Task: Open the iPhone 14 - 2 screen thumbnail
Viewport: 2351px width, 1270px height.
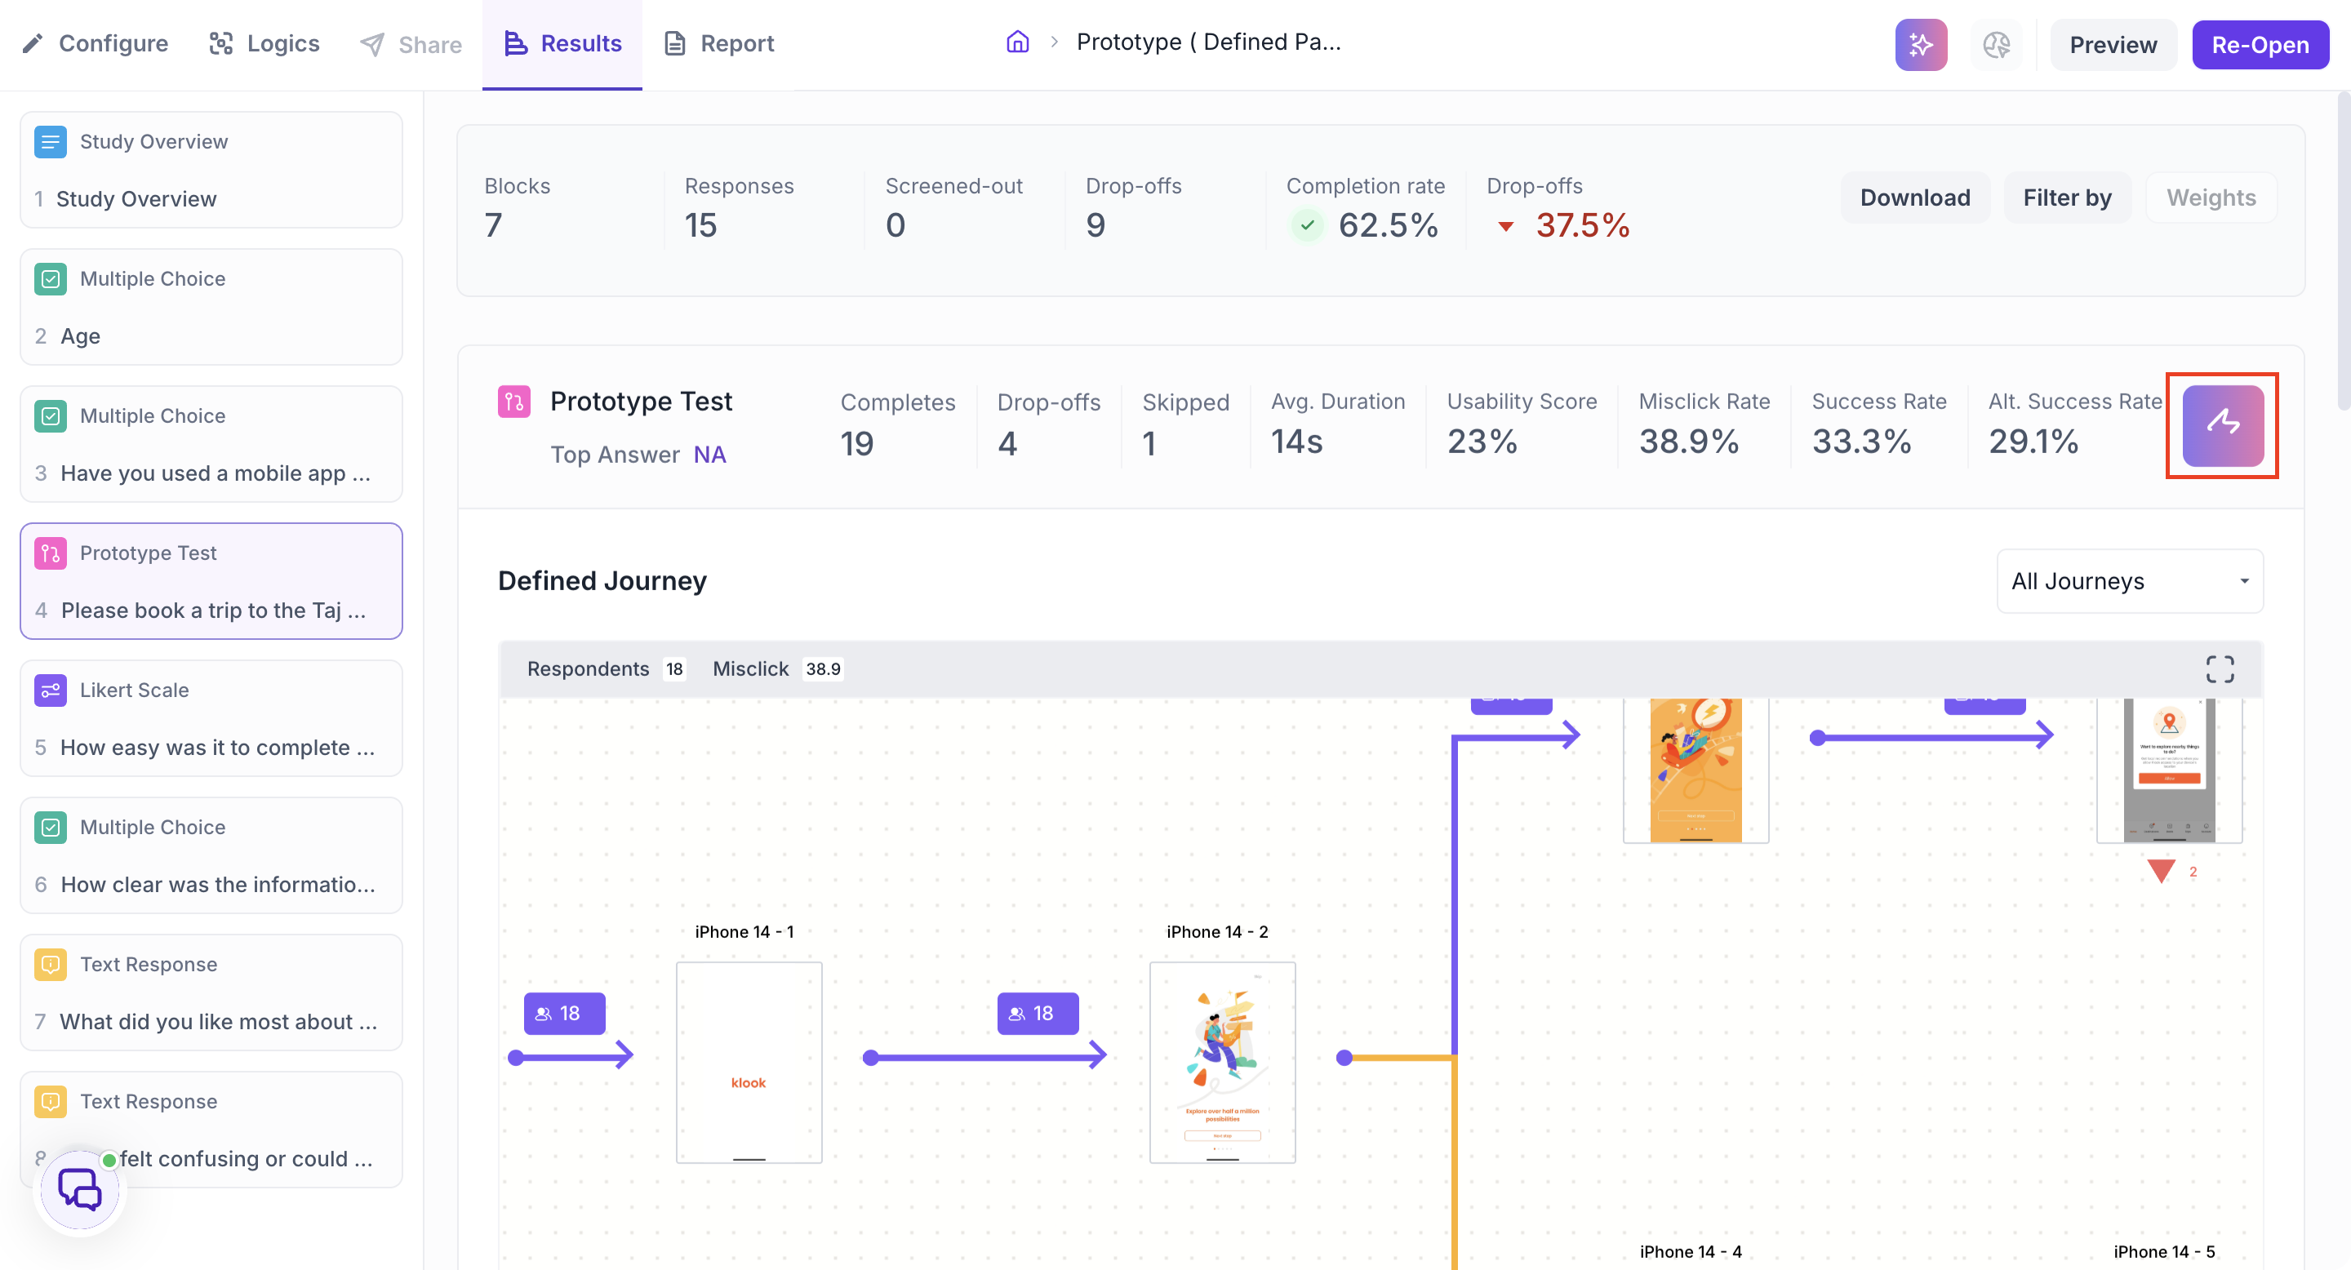Action: tap(1222, 1062)
